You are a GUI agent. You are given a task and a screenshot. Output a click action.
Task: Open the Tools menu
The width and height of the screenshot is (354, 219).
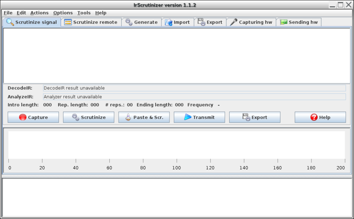84,13
